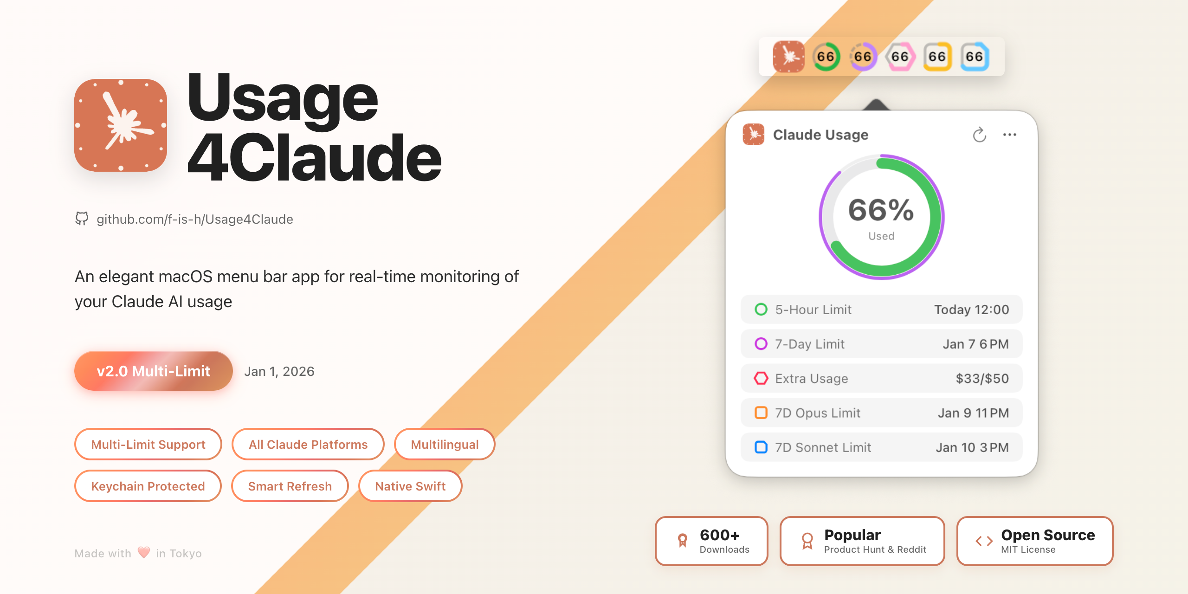This screenshot has width=1188, height=594.
Task: Click the purple circle 66 menu bar icon
Action: pos(863,57)
